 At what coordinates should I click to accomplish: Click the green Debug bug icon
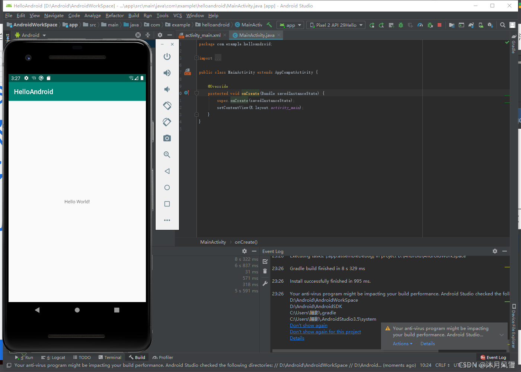401,25
